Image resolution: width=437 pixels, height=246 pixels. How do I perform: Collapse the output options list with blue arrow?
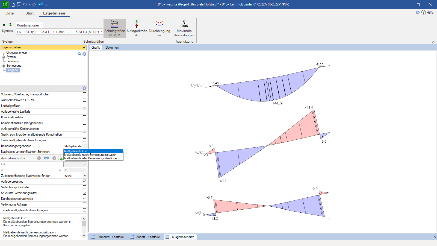pos(84,88)
